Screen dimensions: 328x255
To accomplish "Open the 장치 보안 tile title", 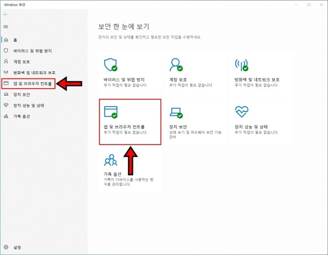I will pos(178,127).
